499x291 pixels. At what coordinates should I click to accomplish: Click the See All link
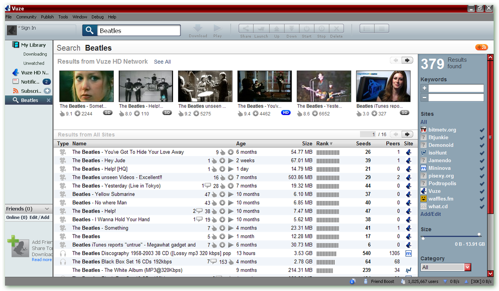pos(162,62)
